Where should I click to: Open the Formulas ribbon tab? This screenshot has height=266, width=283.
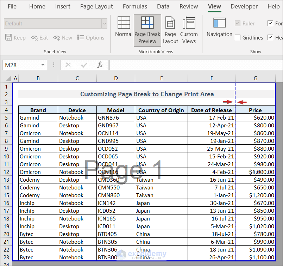pyautogui.click(x=135, y=6)
